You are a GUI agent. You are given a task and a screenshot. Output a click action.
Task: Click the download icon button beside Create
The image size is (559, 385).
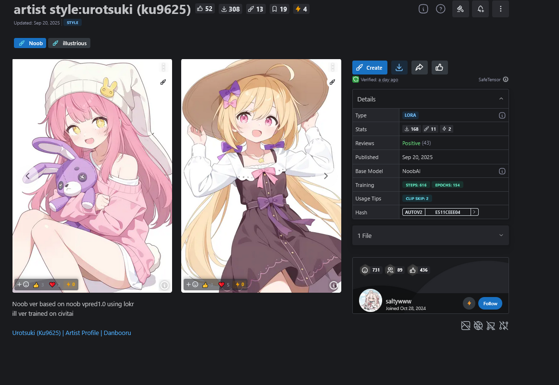point(399,67)
